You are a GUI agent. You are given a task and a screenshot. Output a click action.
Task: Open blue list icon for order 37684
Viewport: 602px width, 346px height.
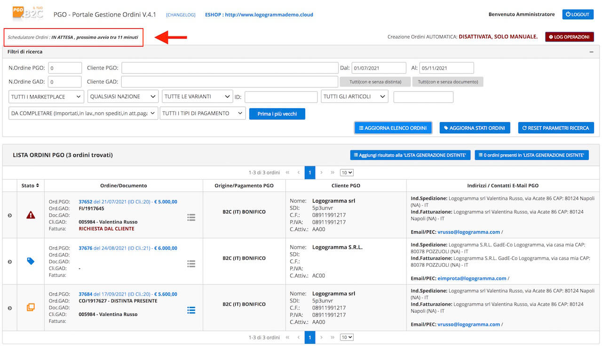[191, 310]
